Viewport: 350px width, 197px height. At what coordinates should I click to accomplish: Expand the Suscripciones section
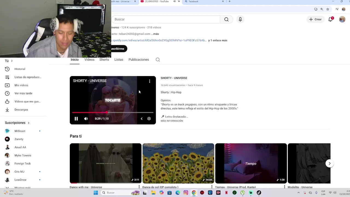click(x=17, y=123)
